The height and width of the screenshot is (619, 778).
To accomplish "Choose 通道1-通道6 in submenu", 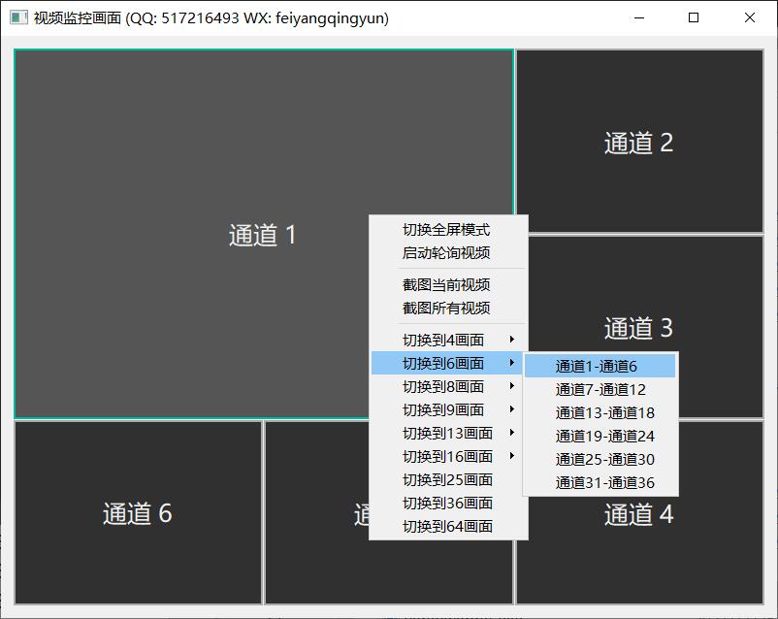I will (x=597, y=366).
